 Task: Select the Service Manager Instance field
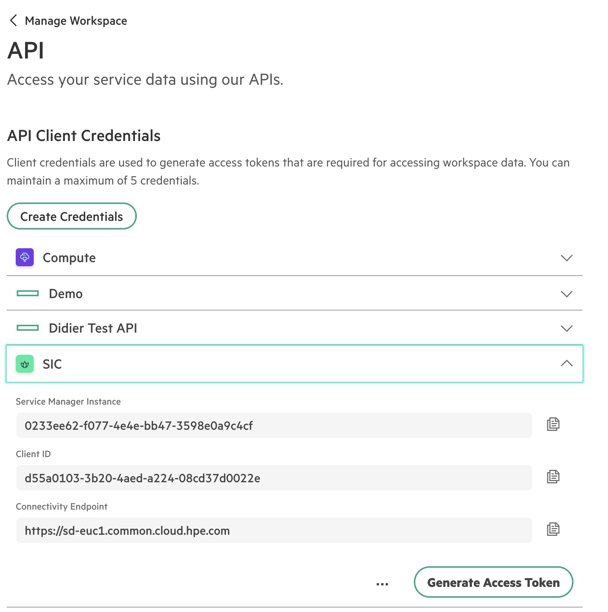coord(274,425)
